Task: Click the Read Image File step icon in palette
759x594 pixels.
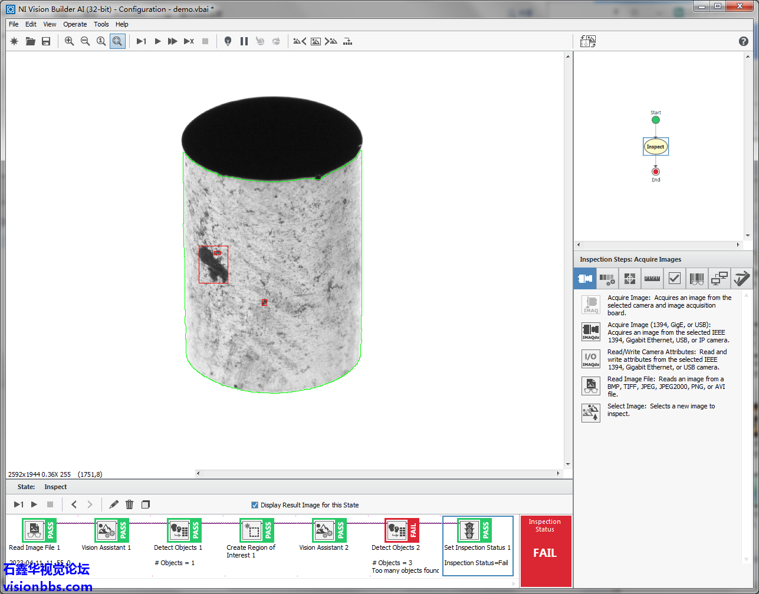Action: (590, 387)
